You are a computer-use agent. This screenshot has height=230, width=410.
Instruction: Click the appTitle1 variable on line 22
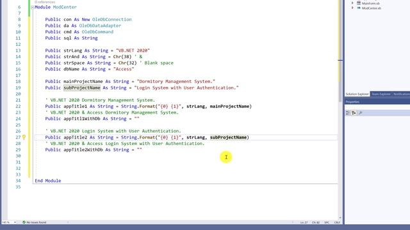coord(76,107)
